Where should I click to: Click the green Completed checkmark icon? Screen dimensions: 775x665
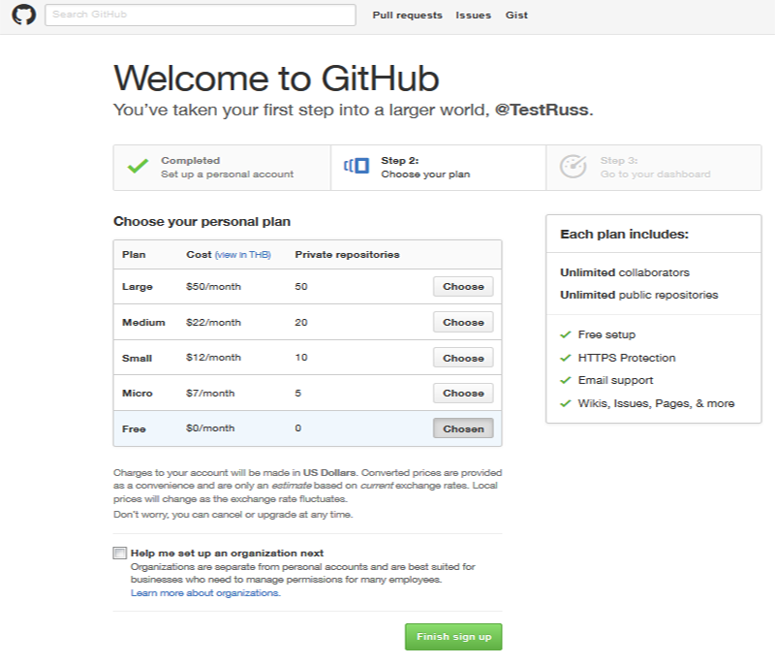coord(138,166)
